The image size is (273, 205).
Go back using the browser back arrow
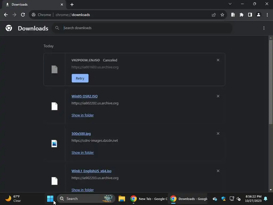(x=6, y=15)
